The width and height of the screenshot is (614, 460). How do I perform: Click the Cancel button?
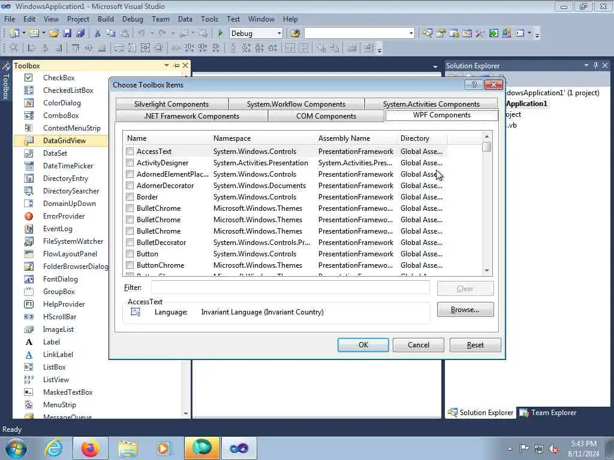(x=418, y=345)
